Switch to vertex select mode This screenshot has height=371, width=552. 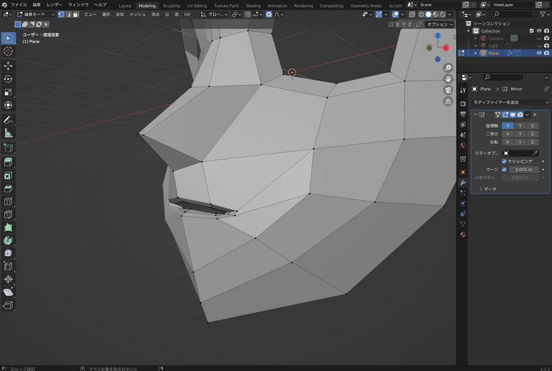[61, 14]
